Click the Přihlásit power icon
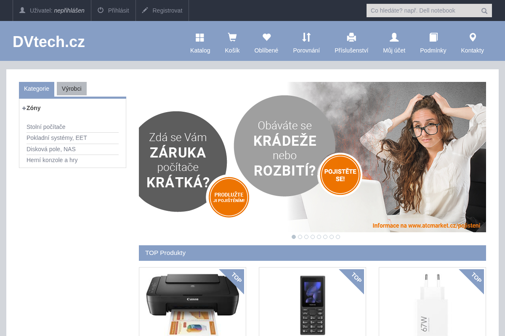The width and height of the screenshot is (505, 336). (x=101, y=10)
